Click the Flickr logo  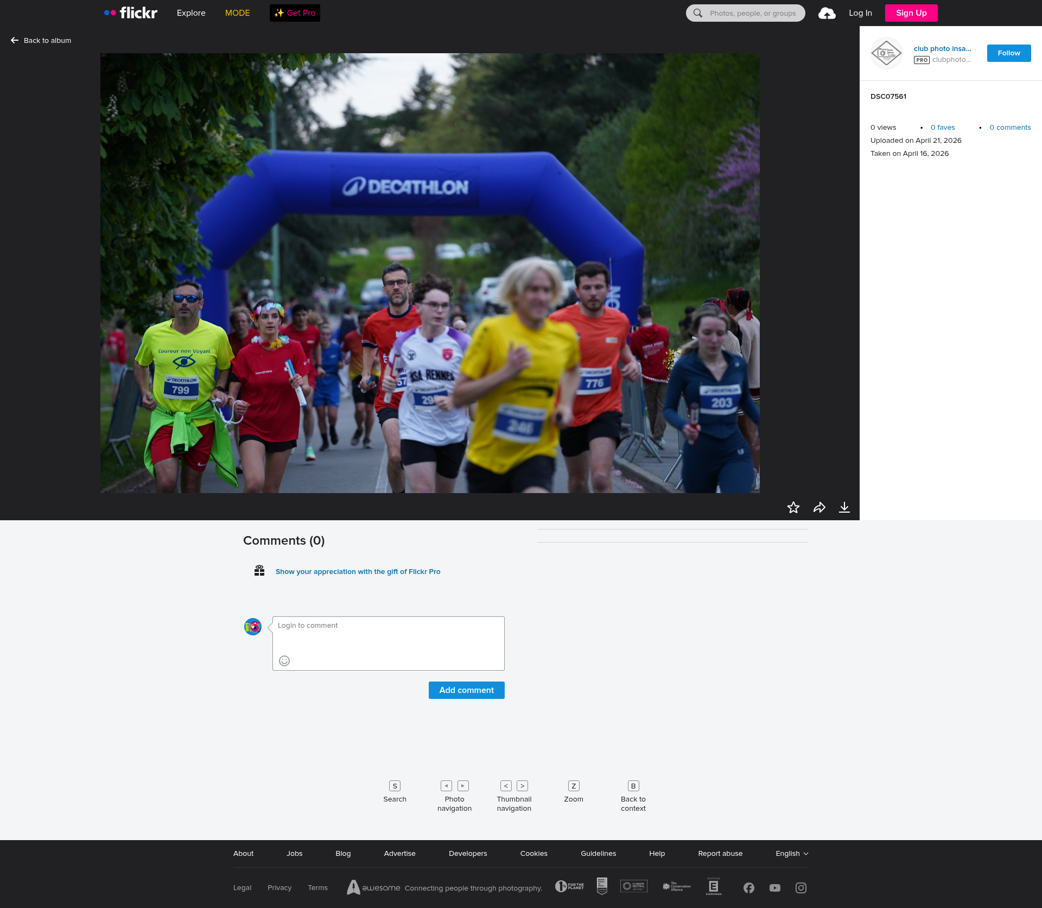131,13
